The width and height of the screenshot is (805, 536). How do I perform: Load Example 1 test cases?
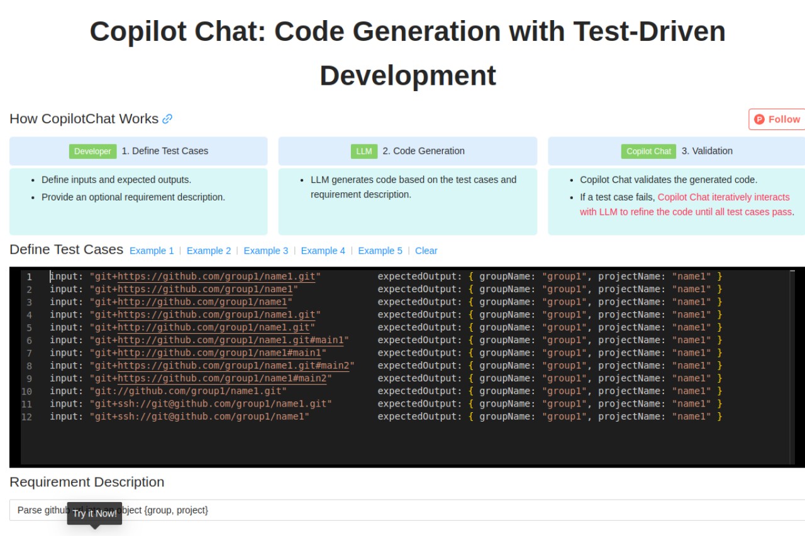coord(152,251)
